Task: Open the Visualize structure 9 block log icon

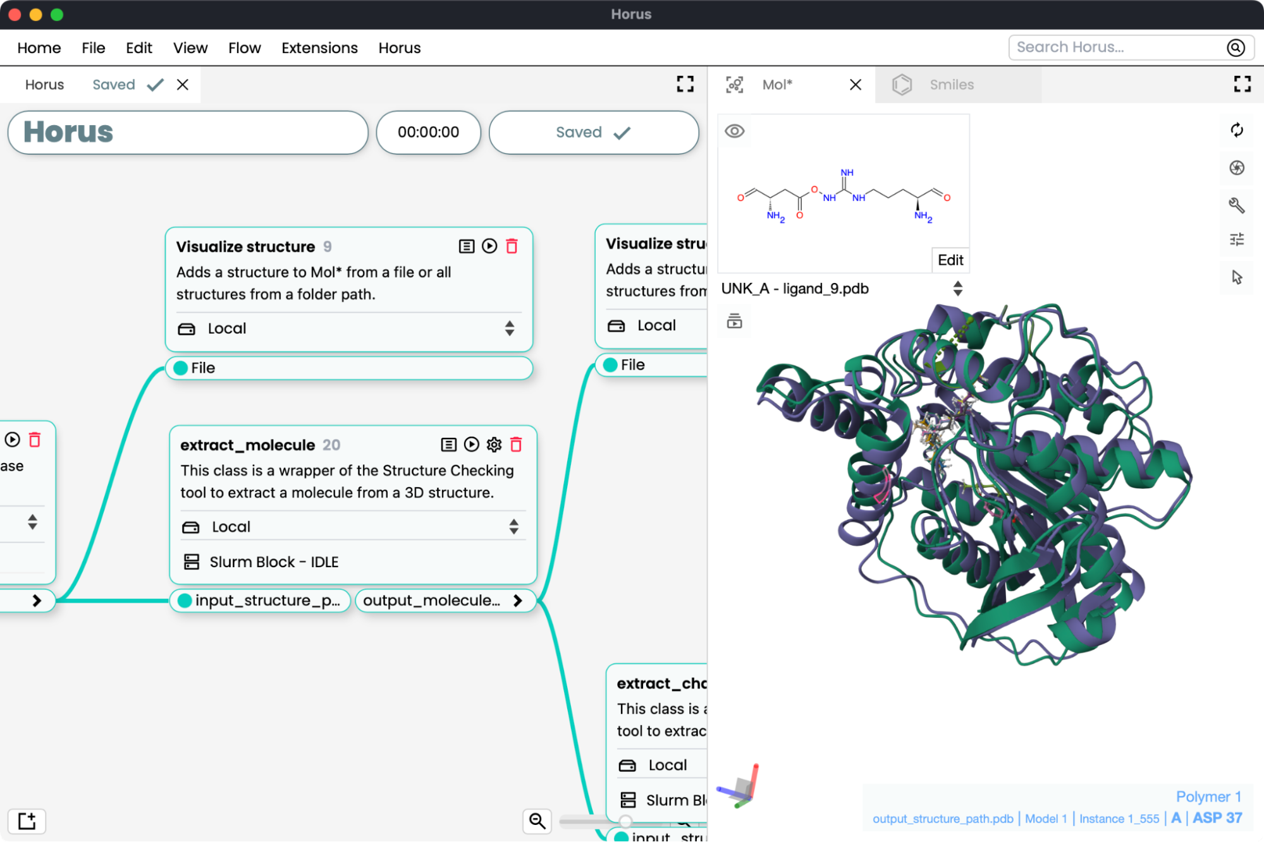Action: click(466, 246)
